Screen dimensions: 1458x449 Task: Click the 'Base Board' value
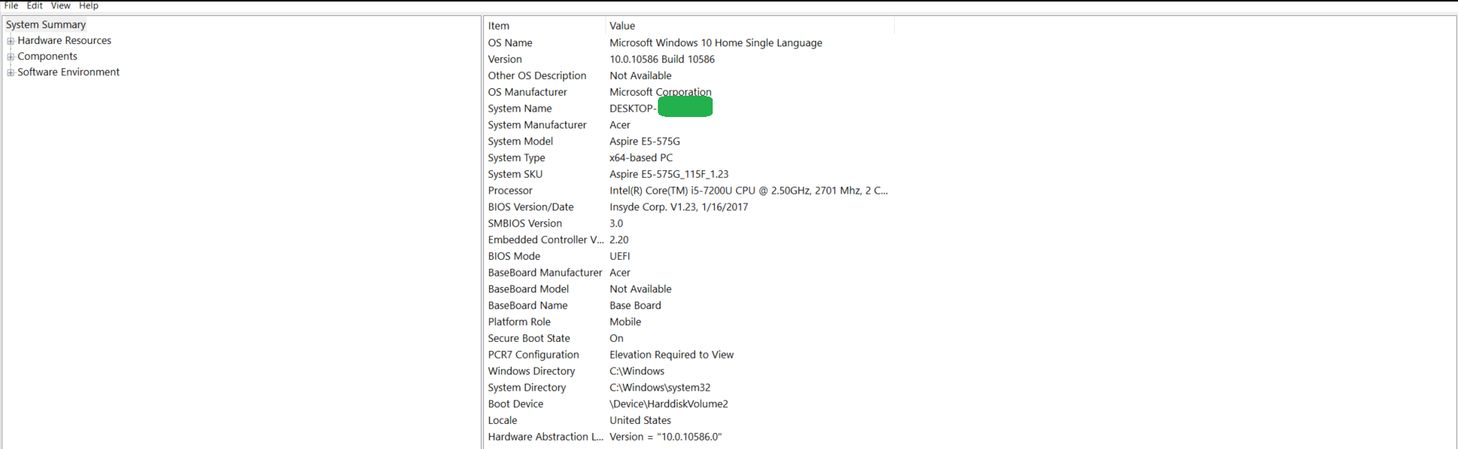635,305
